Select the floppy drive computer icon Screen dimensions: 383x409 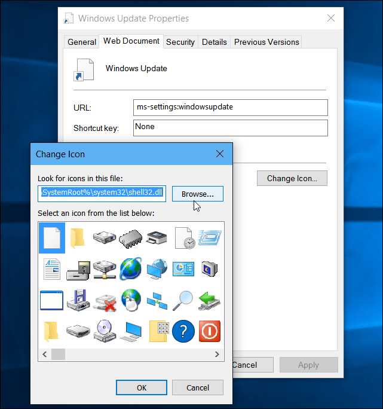78,270
